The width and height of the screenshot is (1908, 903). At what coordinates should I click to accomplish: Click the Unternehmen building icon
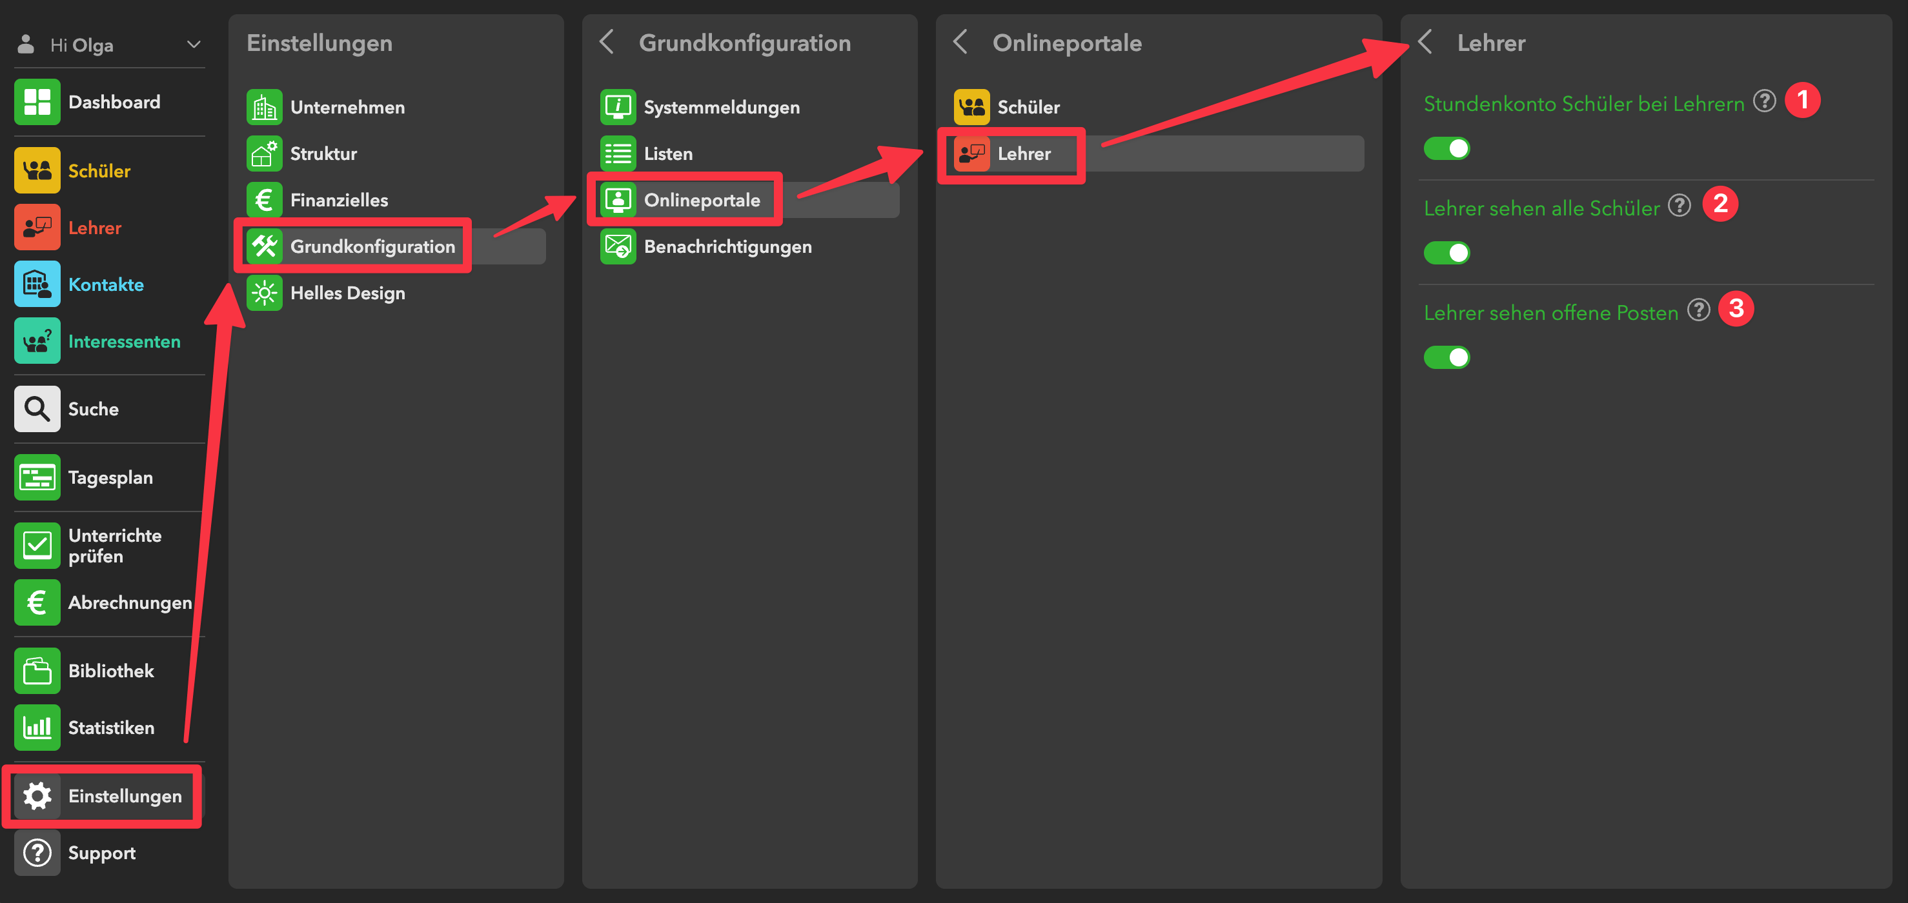click(x=265, y=107)
